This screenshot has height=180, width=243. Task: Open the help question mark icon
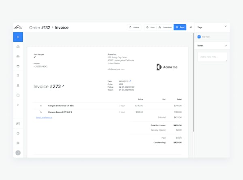[x=18, y=133]
